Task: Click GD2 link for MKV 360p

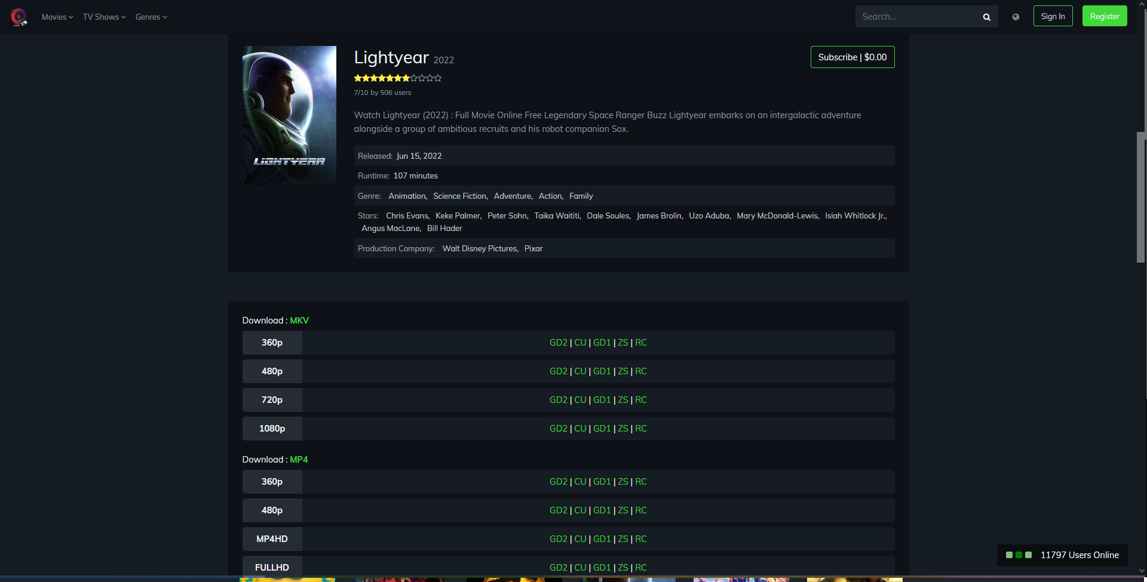Action: 558,343
